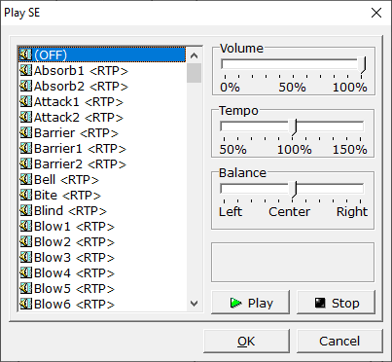Image resolution: width=392 pixels, height=362 pixels.
Task: Click the speaker icon beside Barrier1
Action: pyautogui.click(x=25, y=148)
